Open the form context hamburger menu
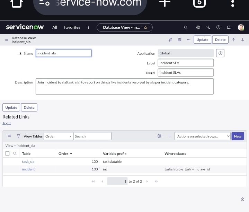The height and width of the screenshot is (212, 249). 7,39
